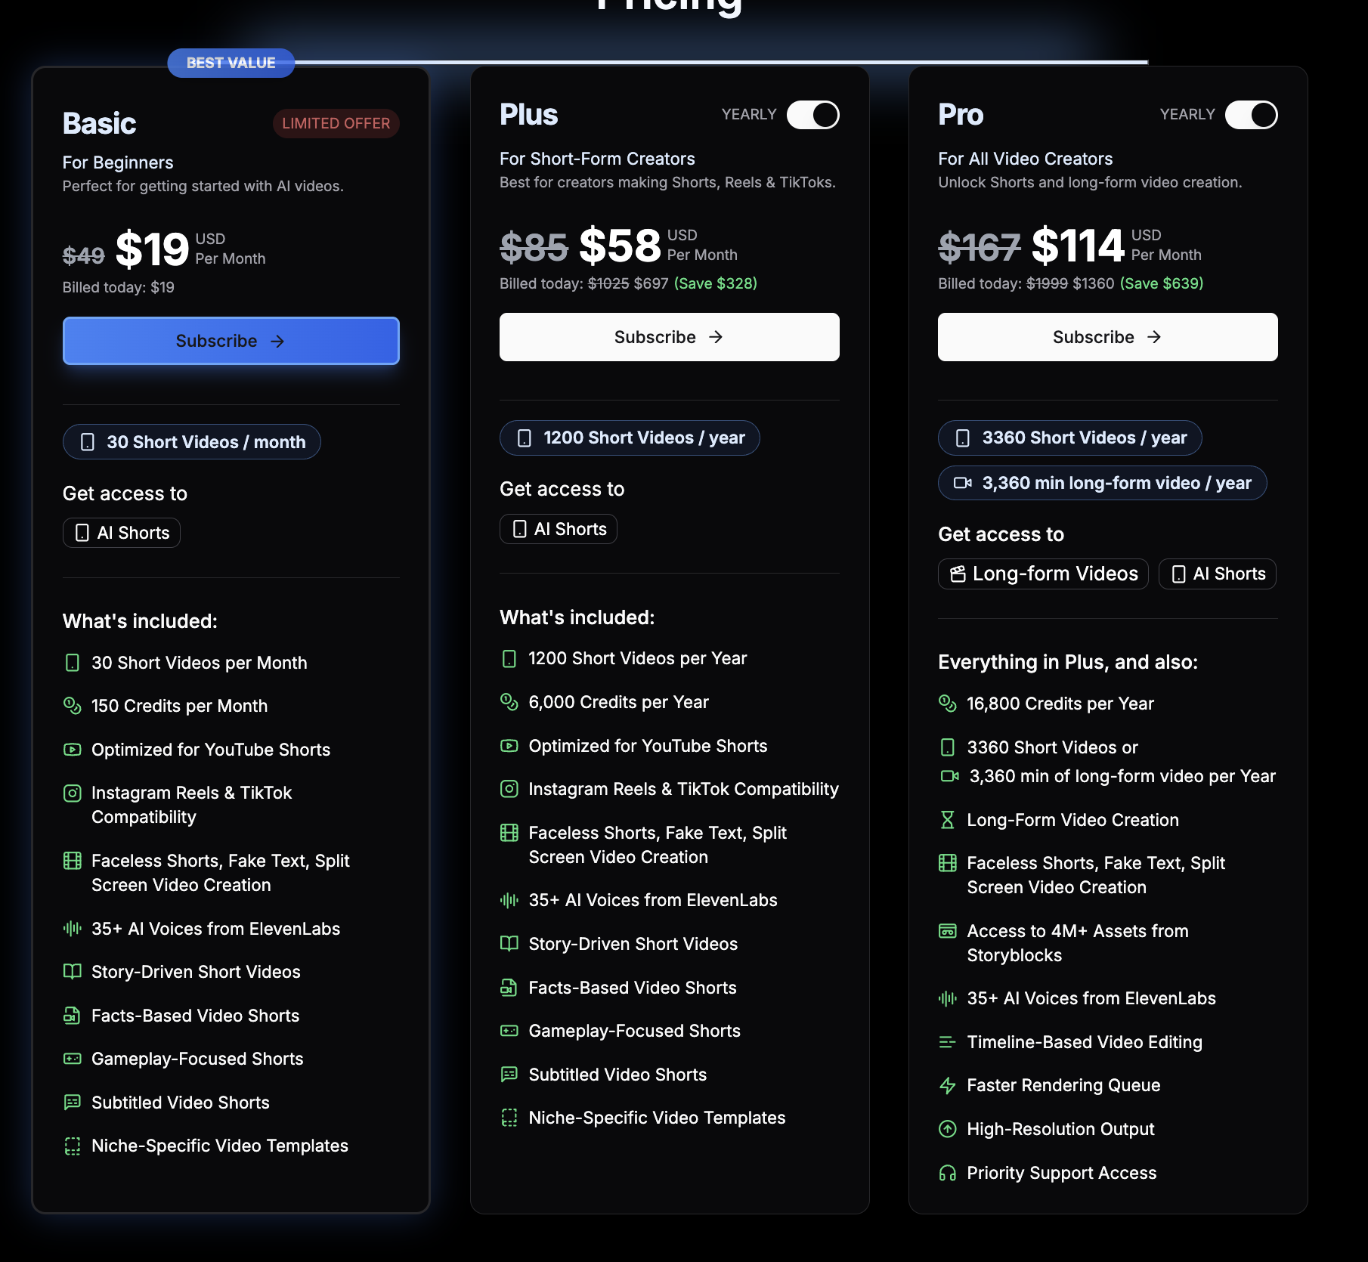Click Instagram icon in Plus plan features
The width and height of the screenshot is (1368, 1262).
(509, 789)
